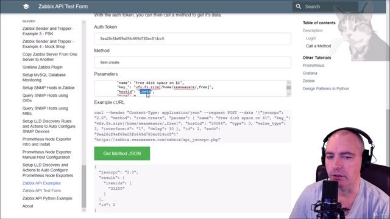Open Setup LLD Discovery Rules SNMP Devices
Viewport: 390px width, 219px height.
pyautogui.click(x=49, y=126)
